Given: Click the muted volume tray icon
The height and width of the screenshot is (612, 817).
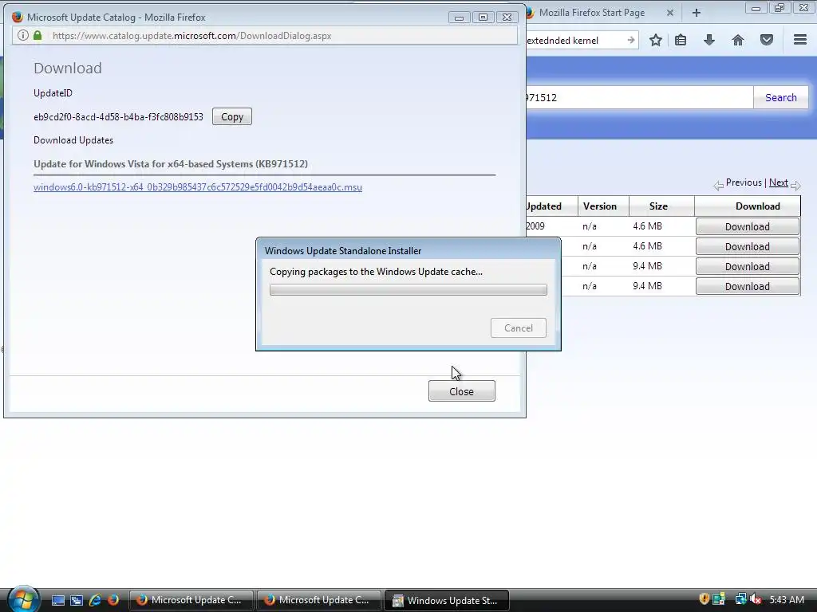Looking at the screenshot, I should 756,599.
